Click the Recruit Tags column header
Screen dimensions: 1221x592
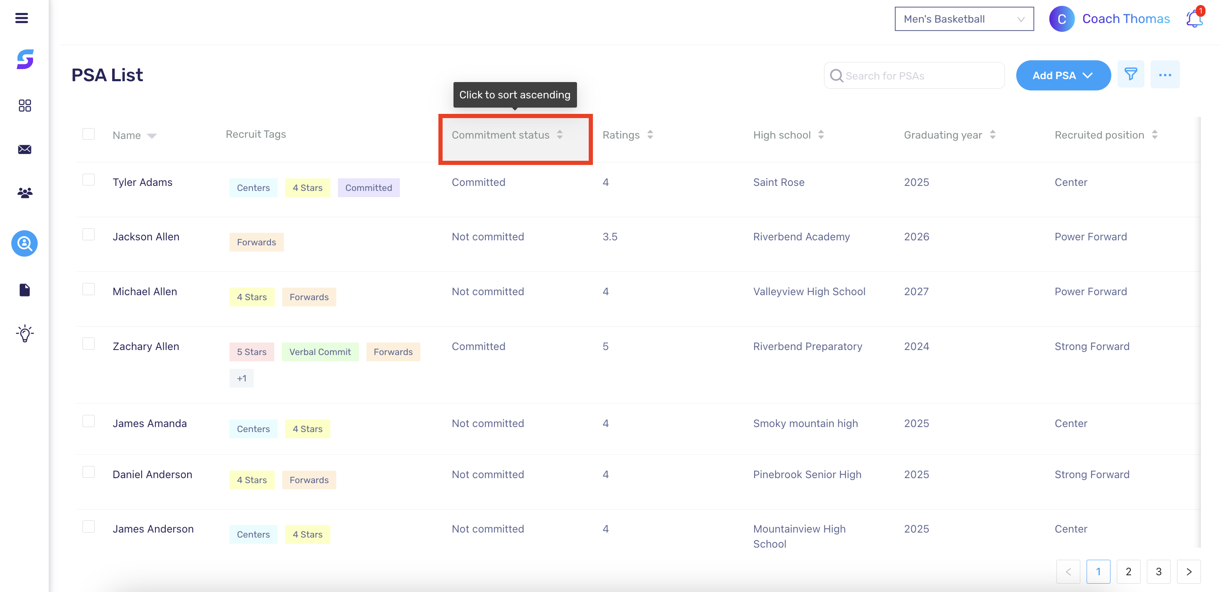point(256,134)
